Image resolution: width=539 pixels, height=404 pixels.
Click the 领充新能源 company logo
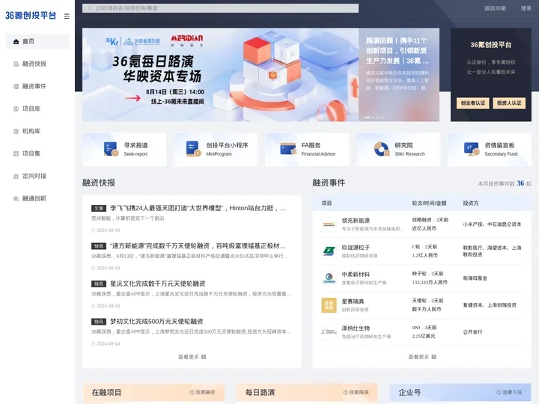coord(329,224)
